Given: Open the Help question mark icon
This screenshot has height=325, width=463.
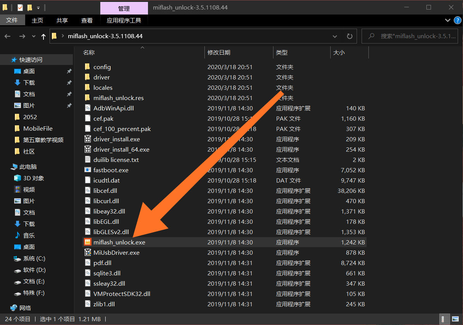Looking at the screenshot, I should click(457, 20).
